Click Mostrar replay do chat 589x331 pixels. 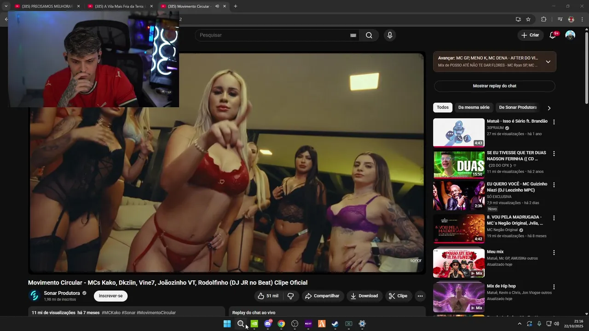(495, 86)
